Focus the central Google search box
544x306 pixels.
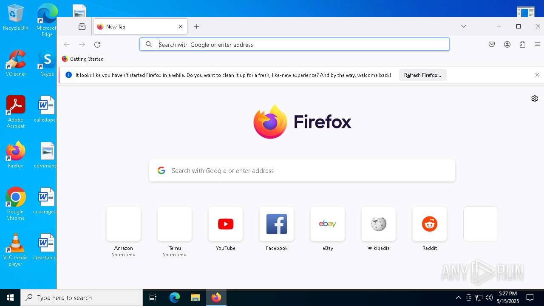(302, 170)
